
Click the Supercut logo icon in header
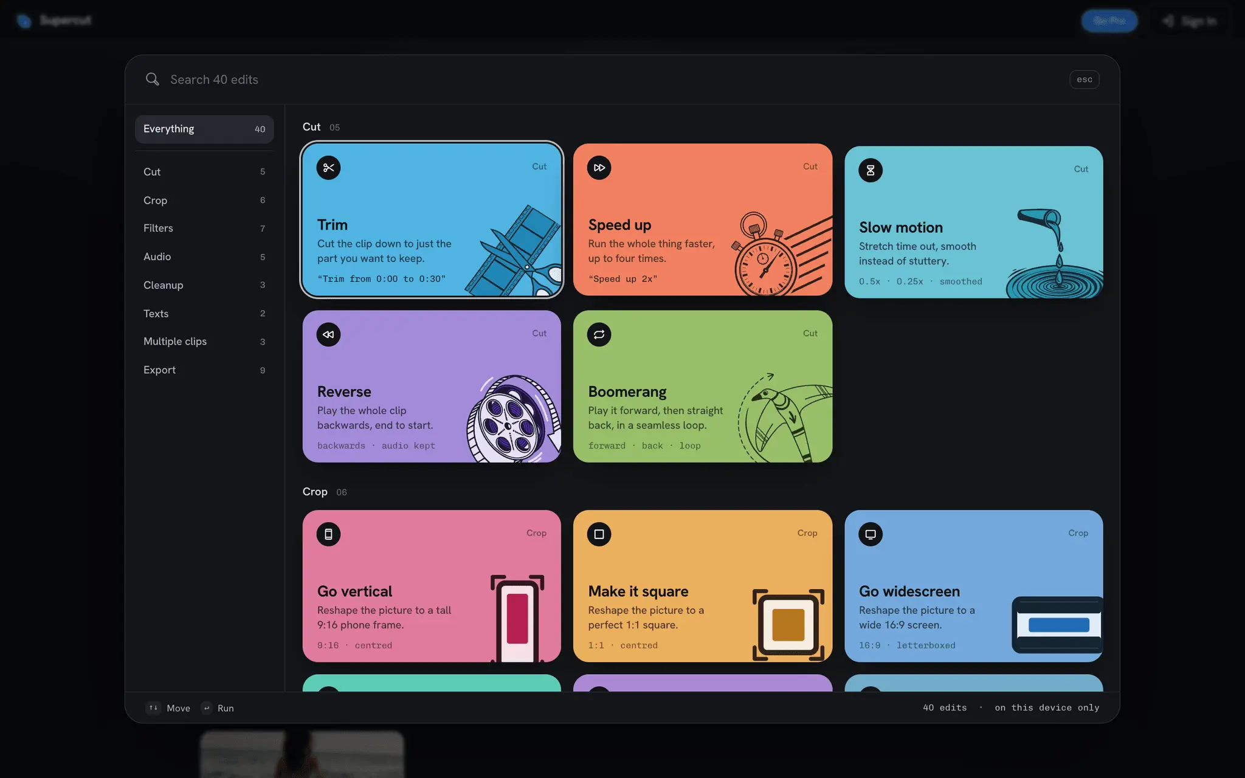[24, 21]
